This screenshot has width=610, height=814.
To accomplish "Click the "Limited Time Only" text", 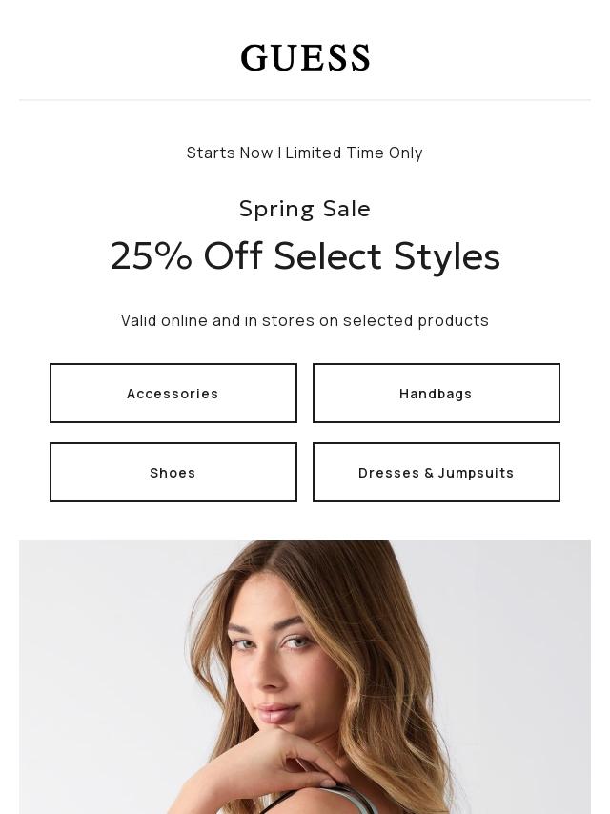I will pyautogui.click(x=354, y=153).
